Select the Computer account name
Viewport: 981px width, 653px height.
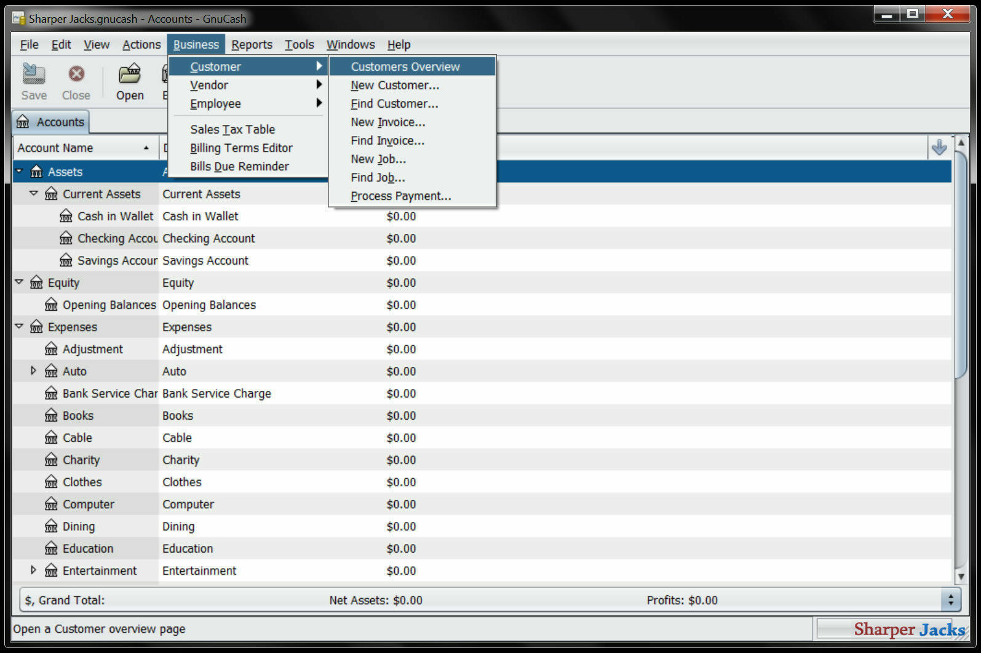coord(89,504)
